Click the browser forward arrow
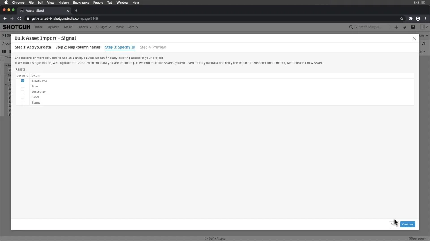 click(12, 19)
